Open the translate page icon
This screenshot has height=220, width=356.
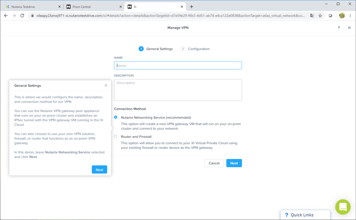(312, 16)
